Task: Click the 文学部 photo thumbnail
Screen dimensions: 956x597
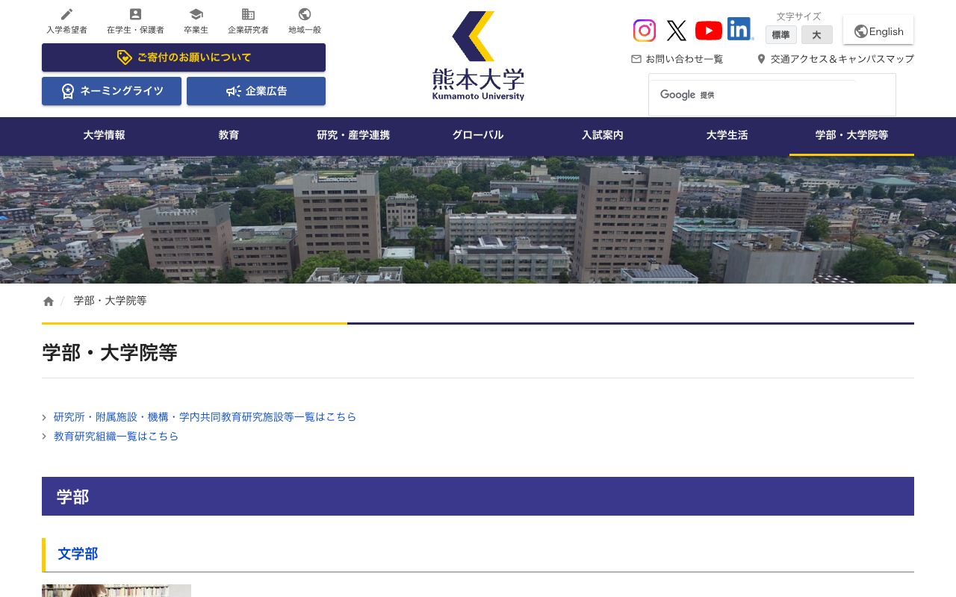Action: (x=117, y=591)
